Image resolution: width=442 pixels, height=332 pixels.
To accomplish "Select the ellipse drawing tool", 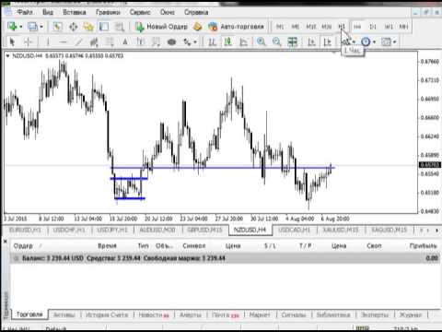I will [x=171, y=42].
